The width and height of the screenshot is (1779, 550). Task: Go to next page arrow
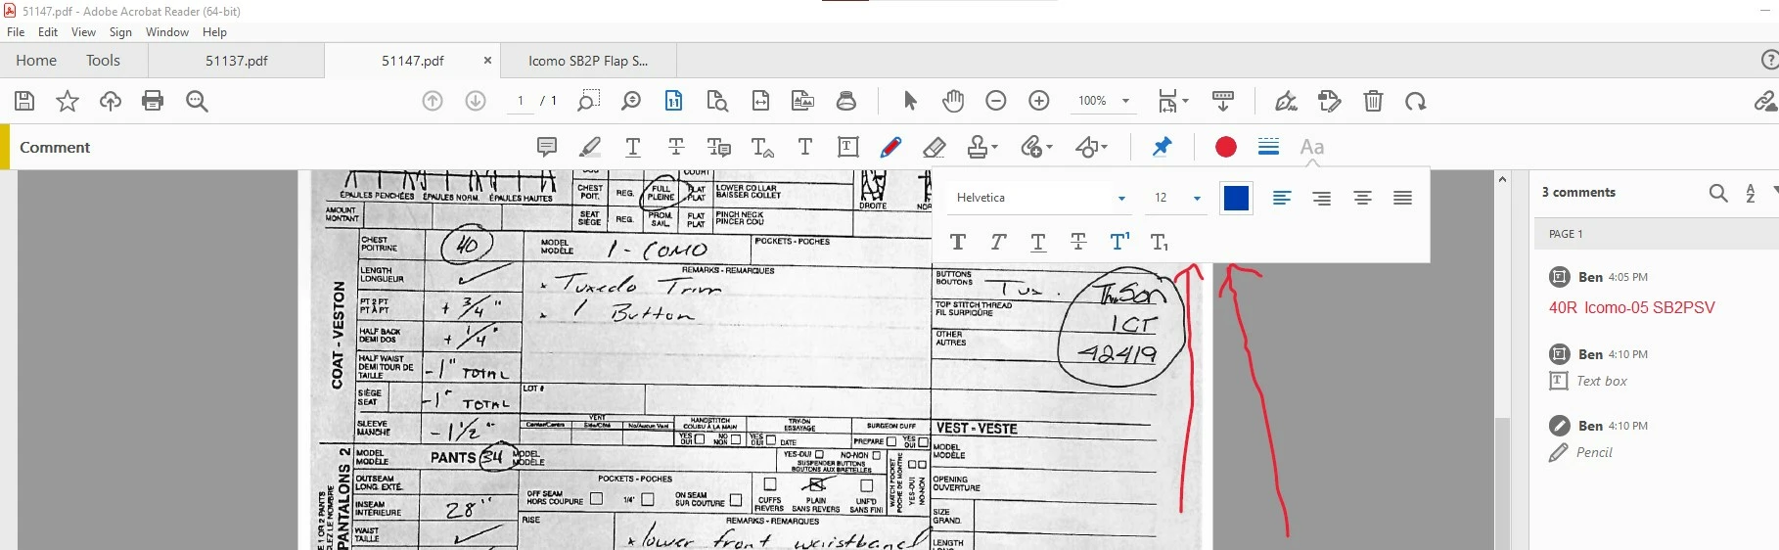coord(476,101)
